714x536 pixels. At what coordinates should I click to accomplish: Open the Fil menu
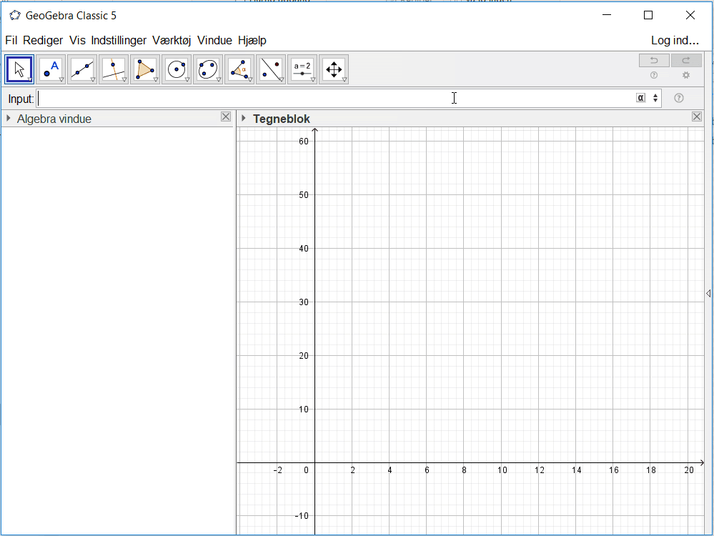(x=11, y=41)
